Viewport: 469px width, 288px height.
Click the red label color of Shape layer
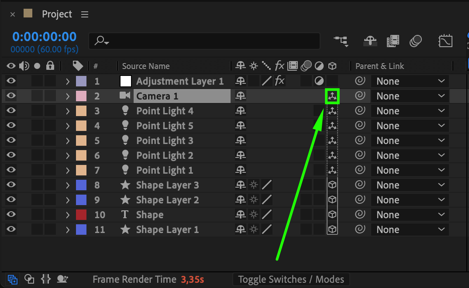(81, 215)
